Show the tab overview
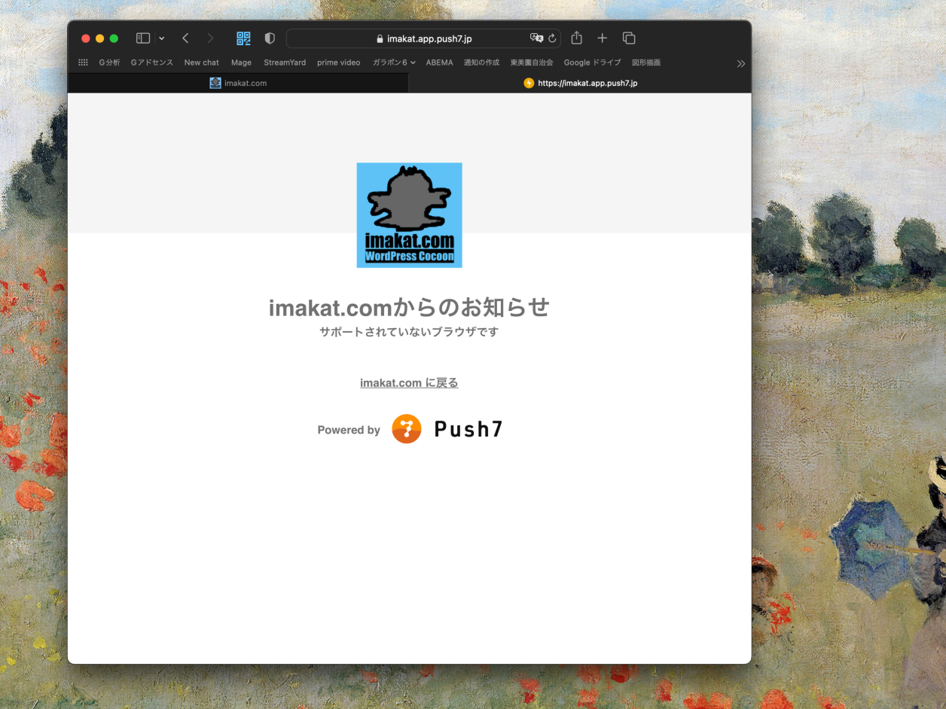The height and width of the screenshot is (709, 946). coord(629,38)
